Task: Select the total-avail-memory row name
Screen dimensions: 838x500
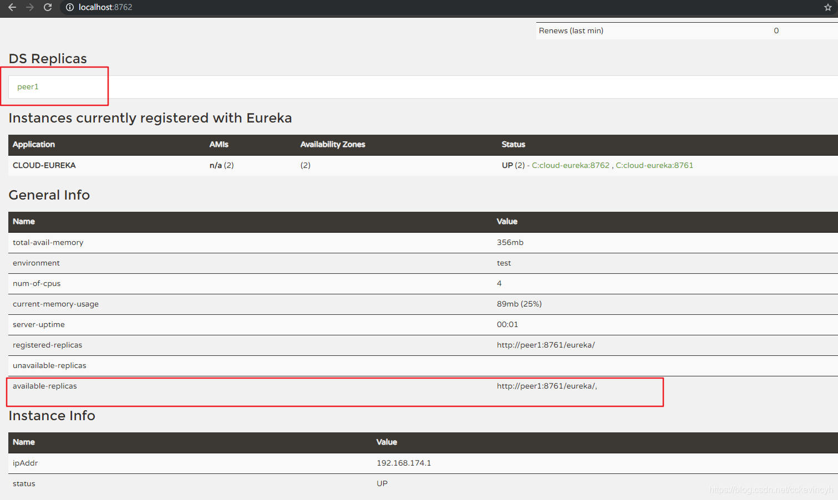Action: (48, 242)
